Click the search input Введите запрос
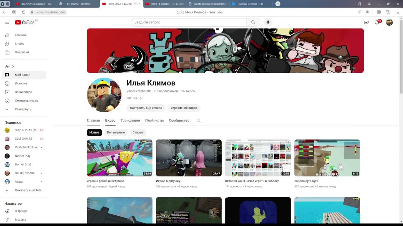This screenshot has width=403, height=226. click(x=189, y=22)
